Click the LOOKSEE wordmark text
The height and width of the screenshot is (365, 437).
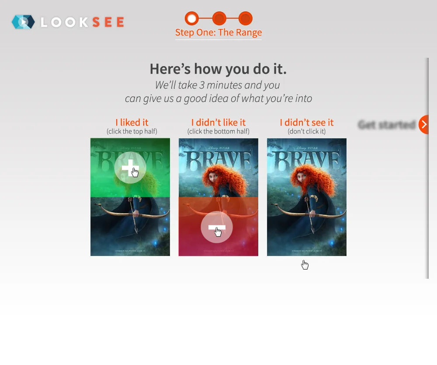coord(83,22)
